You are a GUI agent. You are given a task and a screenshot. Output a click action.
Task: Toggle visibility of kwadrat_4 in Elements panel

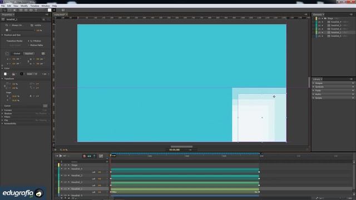319,22
